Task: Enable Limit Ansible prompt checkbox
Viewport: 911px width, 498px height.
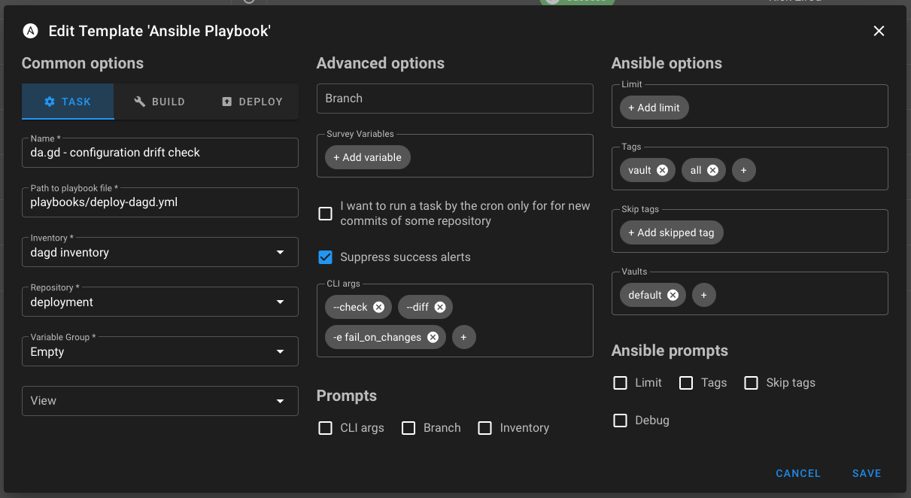Action: (x=620, y=383)
